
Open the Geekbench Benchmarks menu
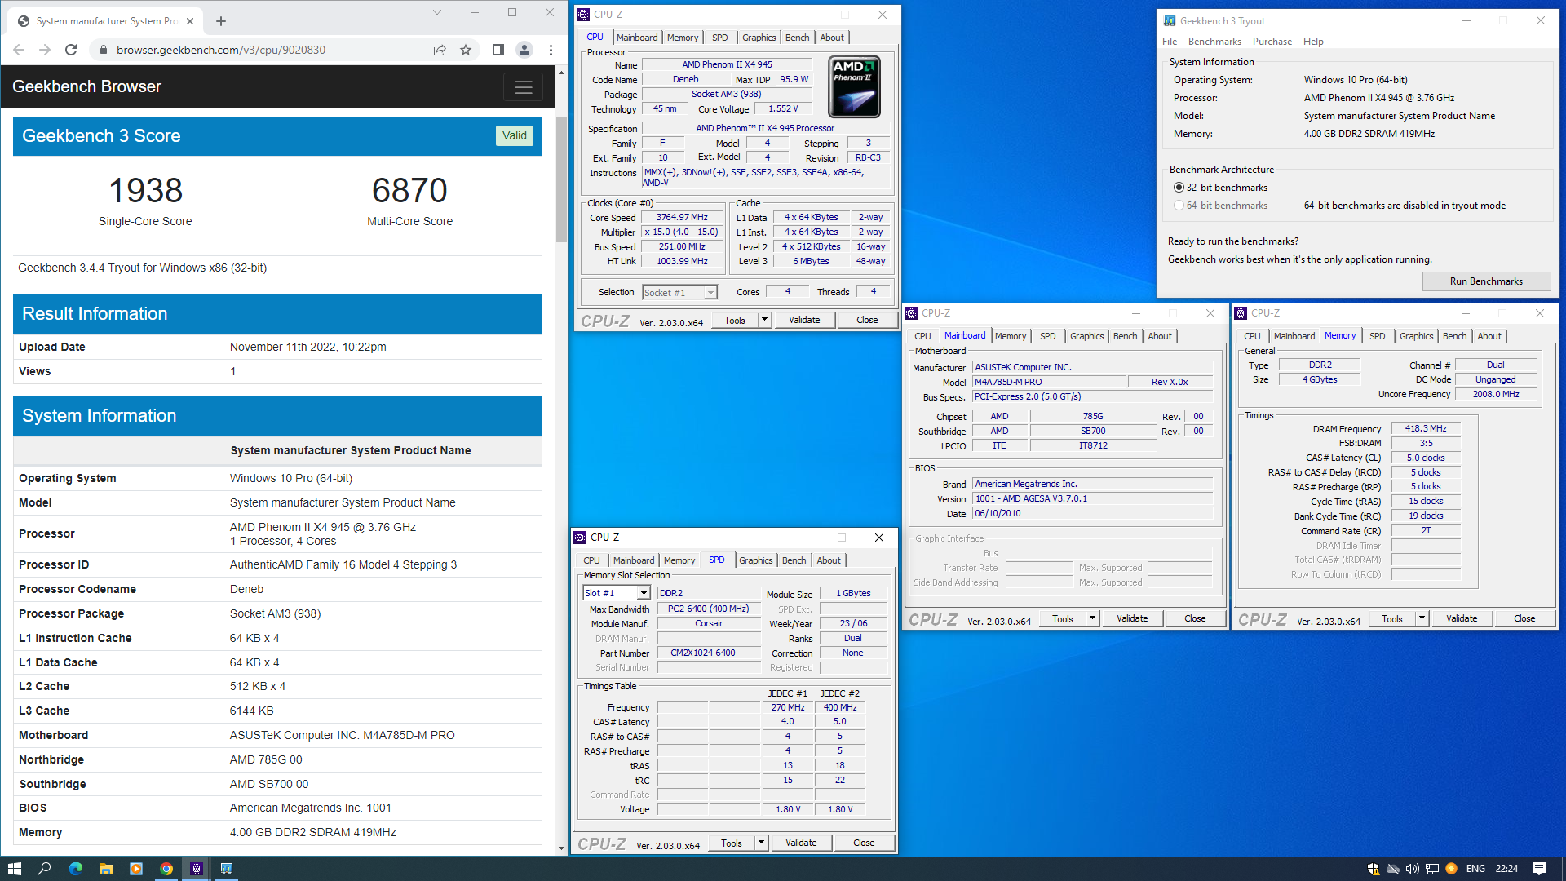[1214, 42]
